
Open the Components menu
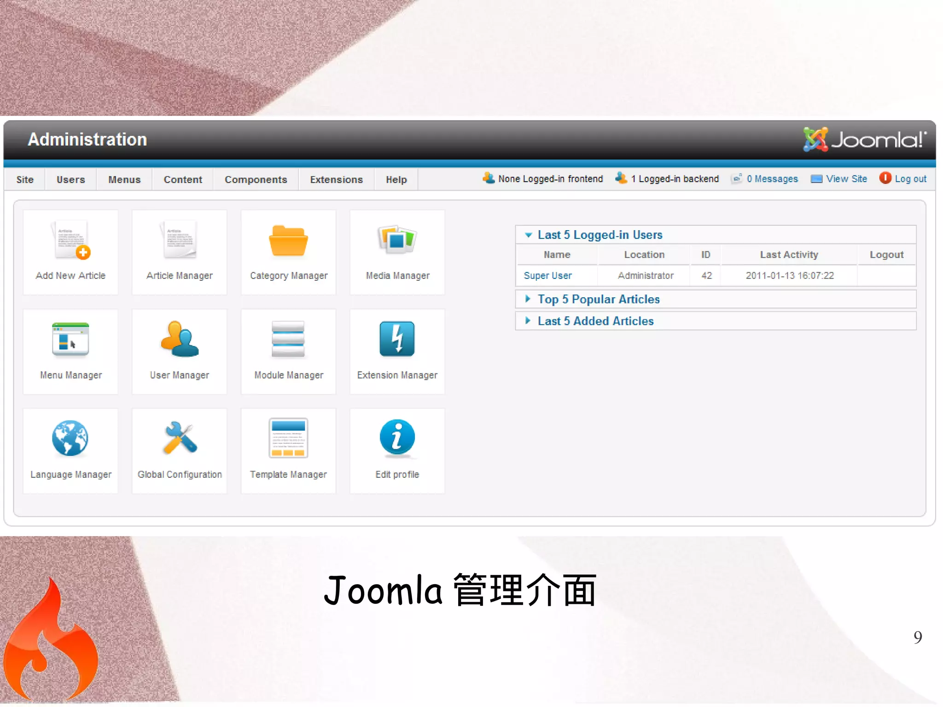[x=256, y=180]
